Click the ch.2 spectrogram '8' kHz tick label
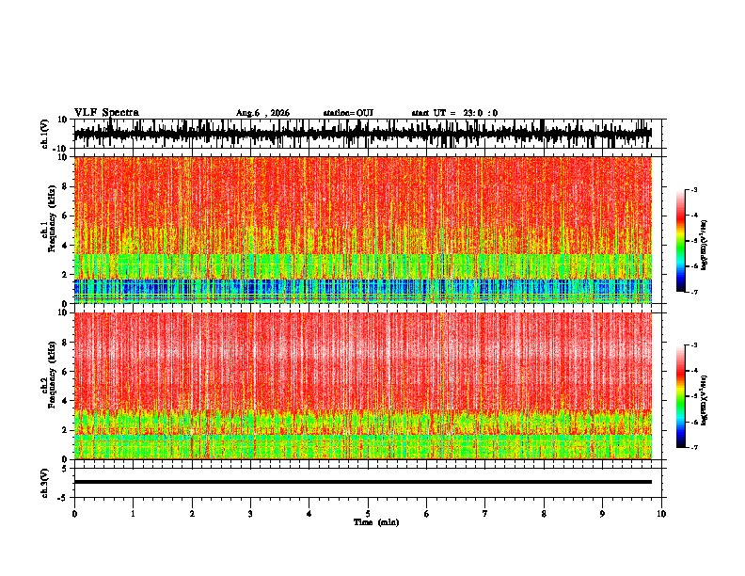Viewport: 745px width, 576px height. [x=66, y=343]
